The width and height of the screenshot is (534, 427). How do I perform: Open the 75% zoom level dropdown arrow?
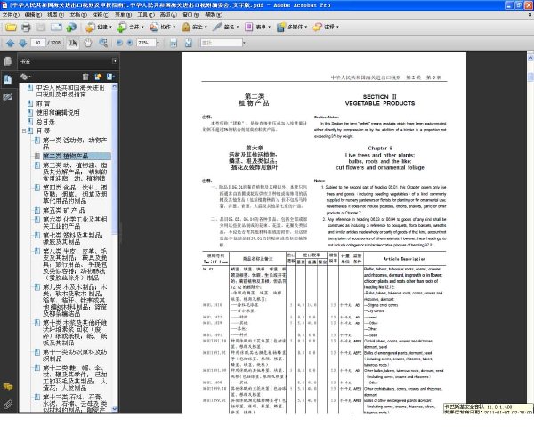tap(158, 43)
